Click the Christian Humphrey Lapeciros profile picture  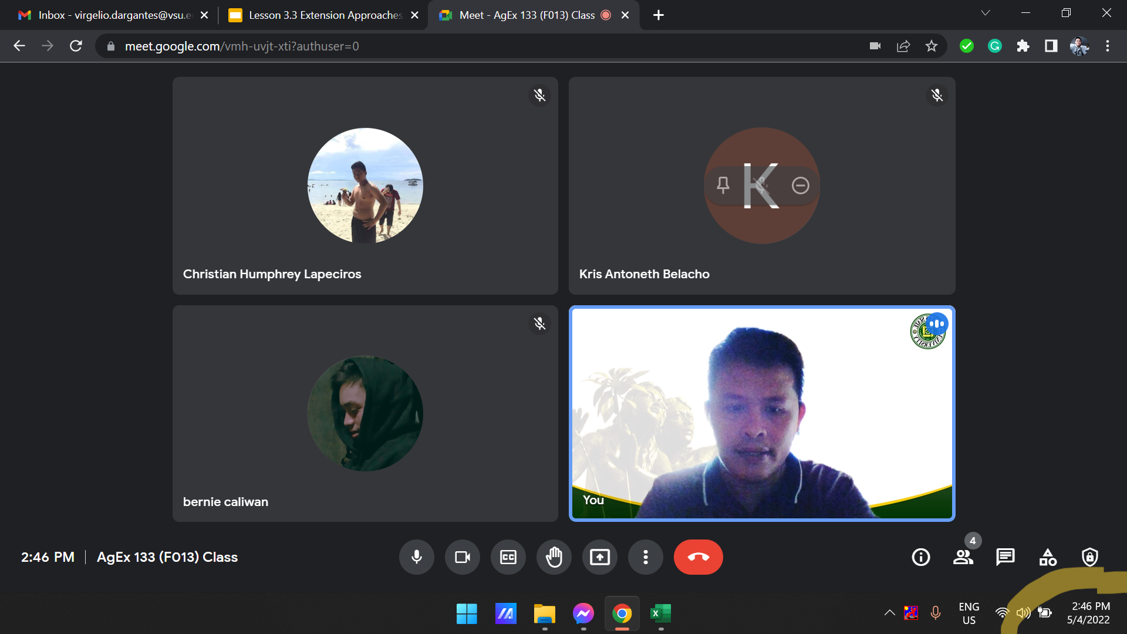pos(365,186)
